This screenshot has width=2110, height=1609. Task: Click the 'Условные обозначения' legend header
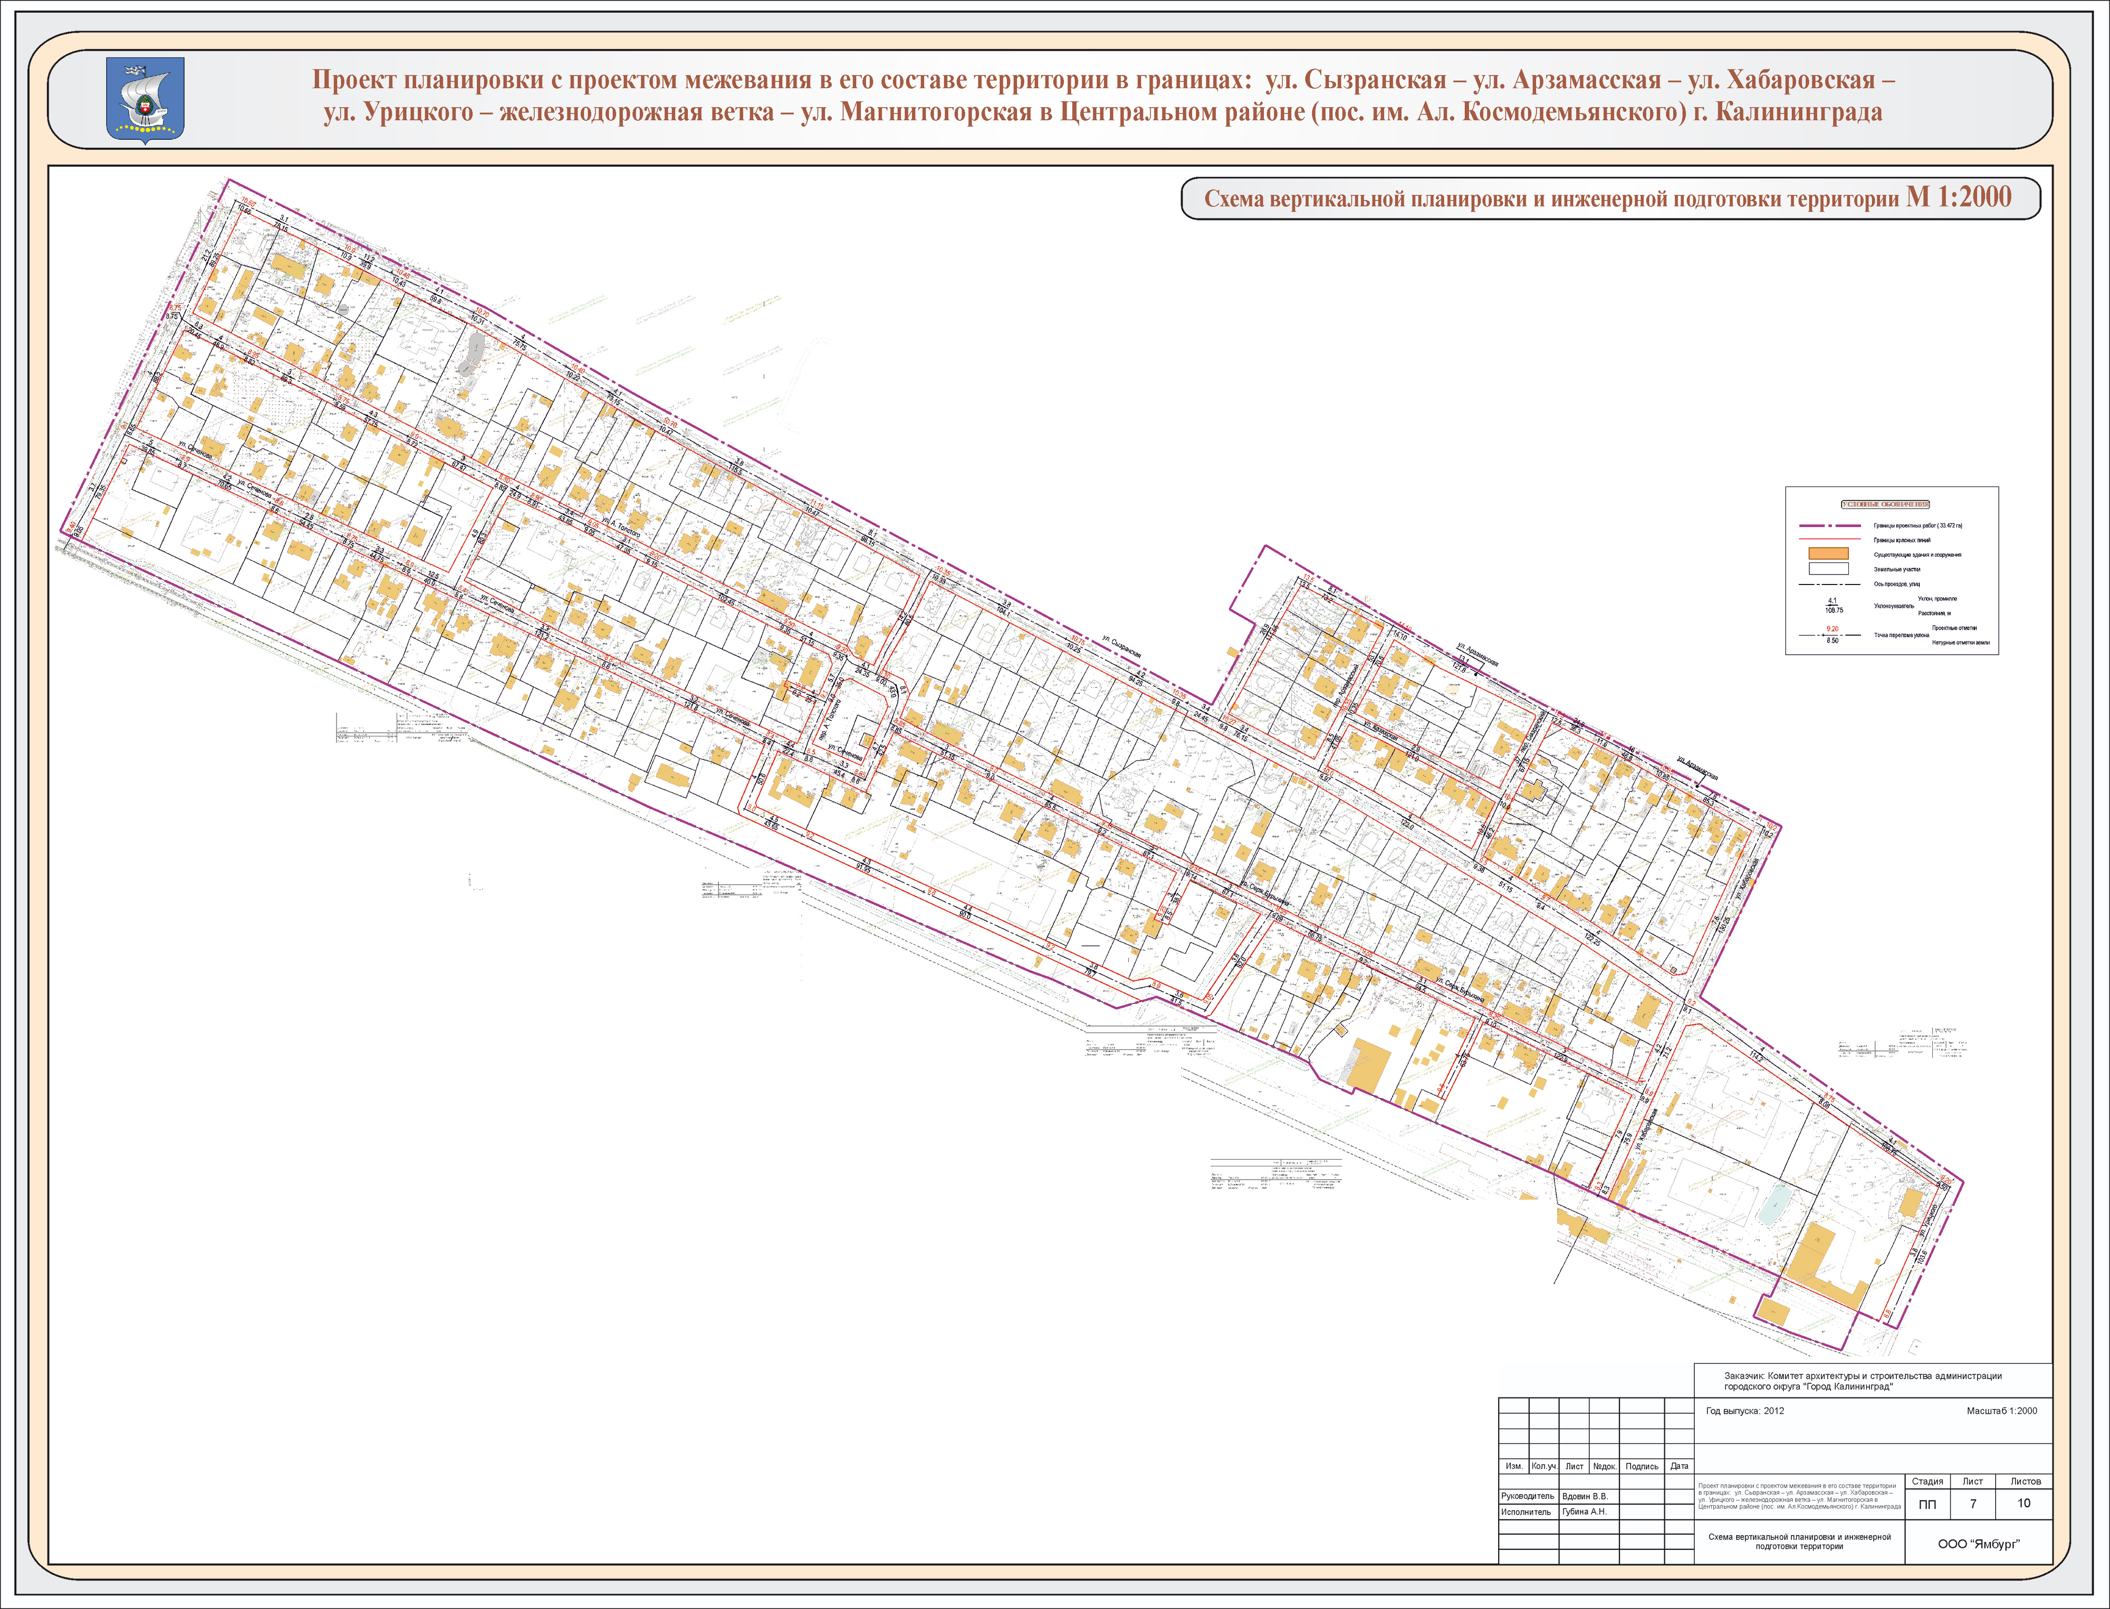[1885, 504]
